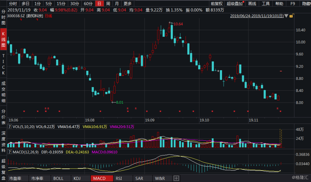This screenshot has width=311, height=182.
Task: Open the MACD indicator help question mark
Action: click(9, 152)
